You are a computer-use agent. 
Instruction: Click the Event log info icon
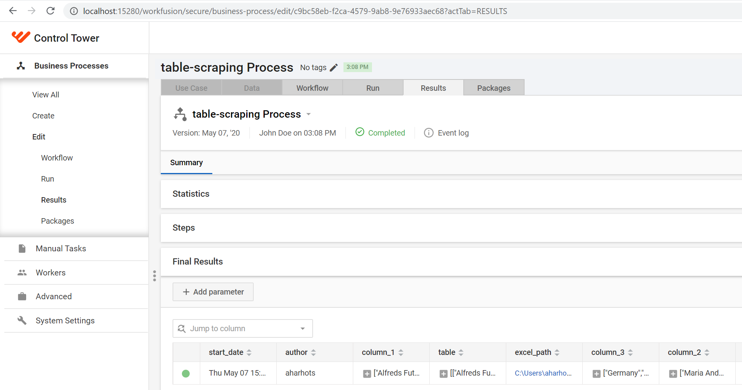[x=429, y=133]
